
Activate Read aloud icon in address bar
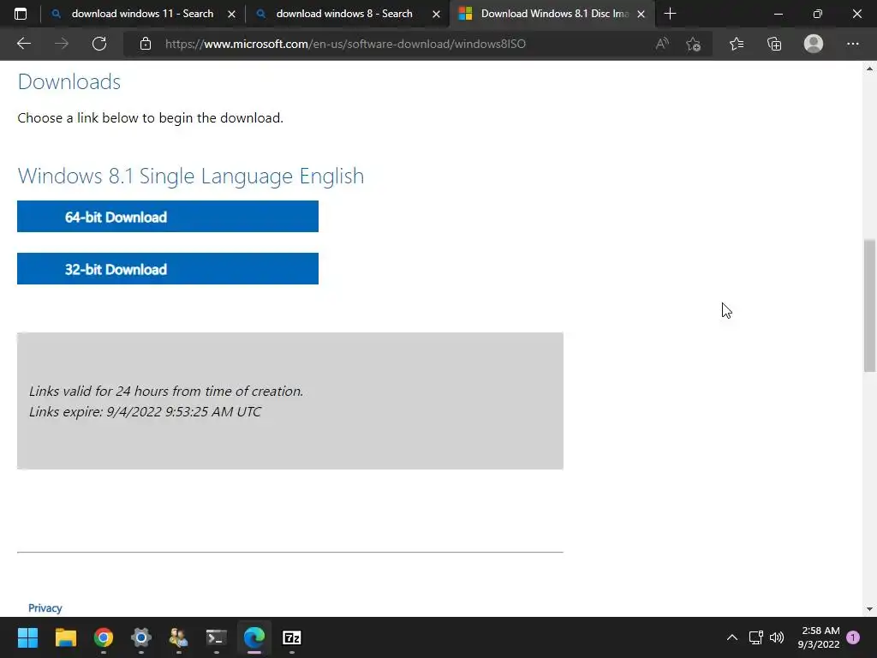662,44
